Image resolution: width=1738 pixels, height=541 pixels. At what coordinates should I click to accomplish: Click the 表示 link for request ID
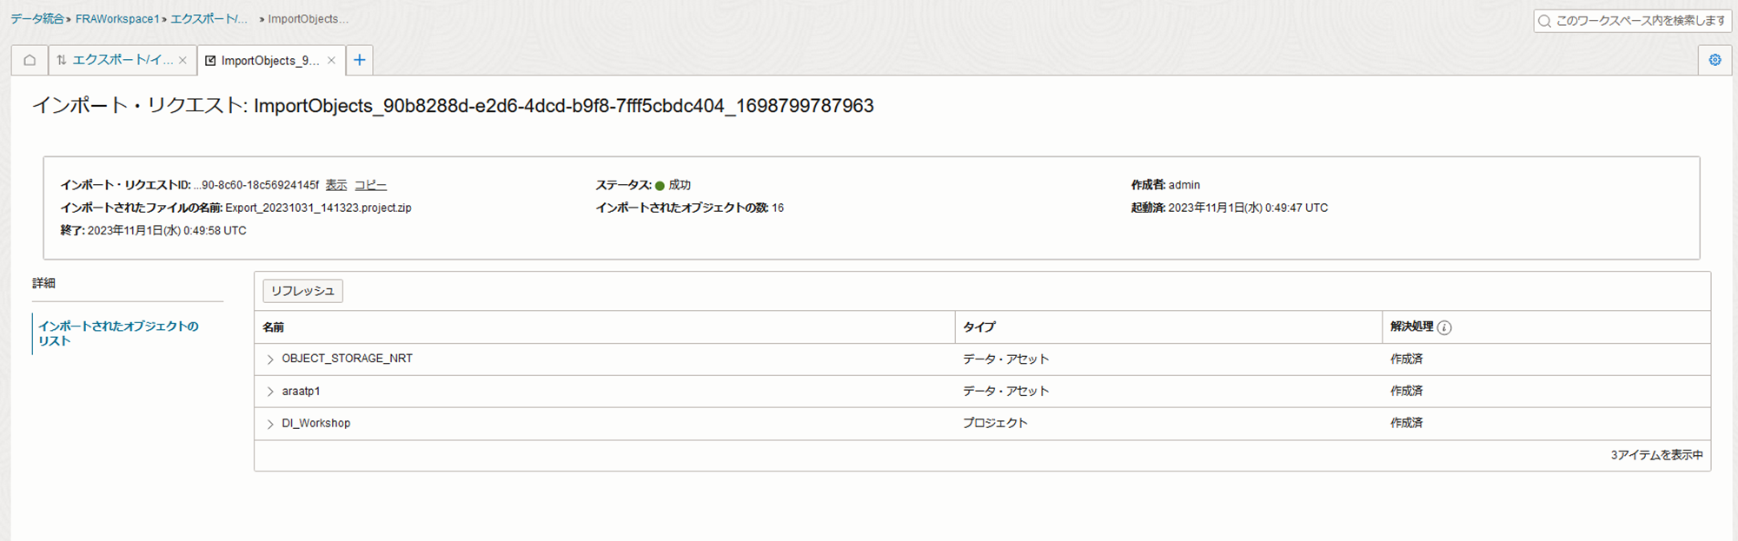336,185
